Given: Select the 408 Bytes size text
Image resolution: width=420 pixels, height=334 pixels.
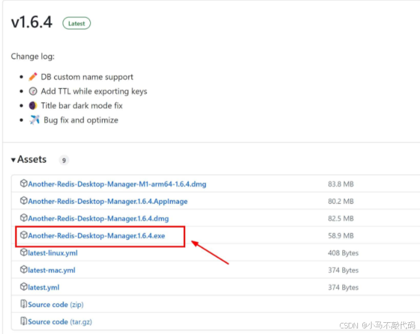Looking at the screenshot, I should point(343,253).
